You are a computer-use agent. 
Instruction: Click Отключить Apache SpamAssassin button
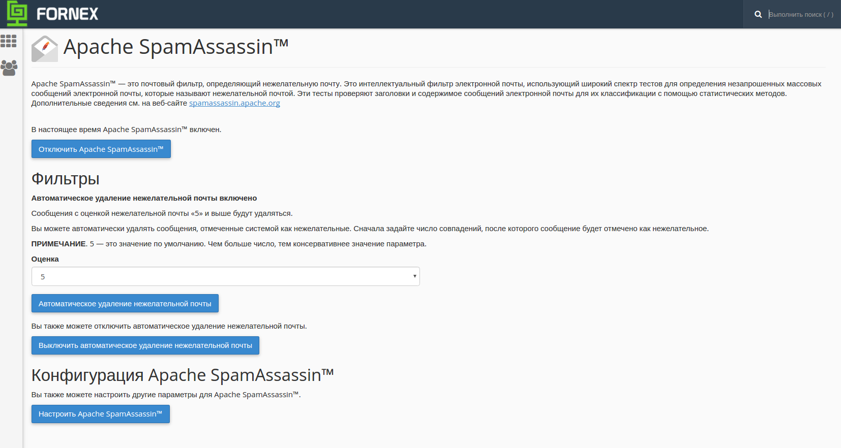tap(101, 149)
